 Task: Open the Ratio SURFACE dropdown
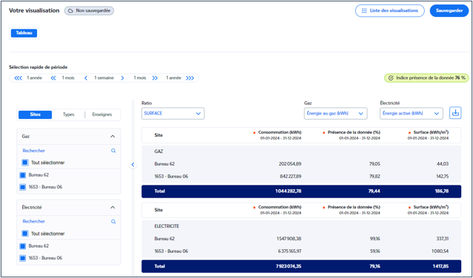(x=173, y=114)
